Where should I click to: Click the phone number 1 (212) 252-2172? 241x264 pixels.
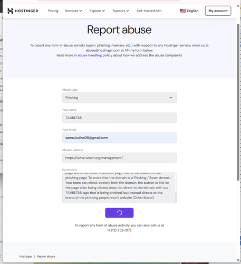pyautogui.click(x=119, y=230)
